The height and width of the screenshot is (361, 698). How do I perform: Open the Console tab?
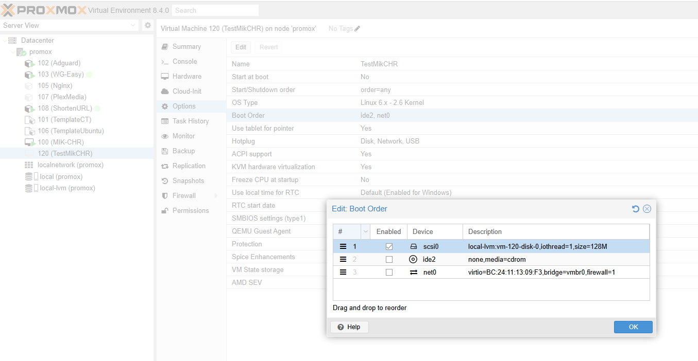191,62
